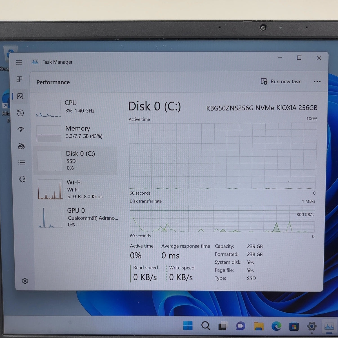338x338 pixels.
Task: Click the Disk Active time graph
Action: (x=223, y=156)
